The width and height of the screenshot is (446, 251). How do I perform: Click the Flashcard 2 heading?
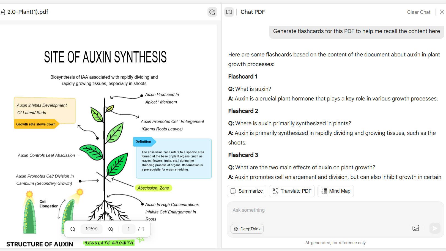[x=243, y=111]
